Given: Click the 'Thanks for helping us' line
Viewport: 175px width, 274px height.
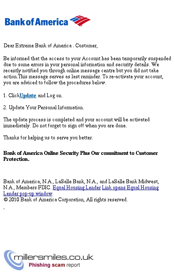Looking at the screenshot, I should (48, 138).
